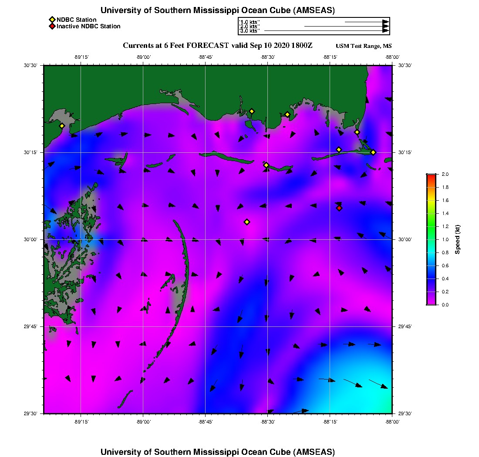
Task: Click the USM Test Range, MS label
Action: tap(364, 46)
